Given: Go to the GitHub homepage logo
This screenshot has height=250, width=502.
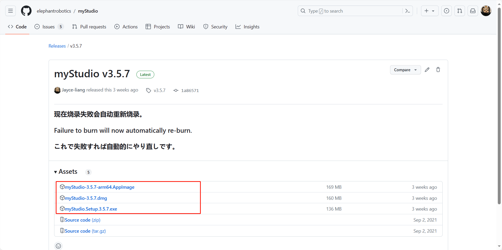Looking at the screenshot, I should pos(26,11).
